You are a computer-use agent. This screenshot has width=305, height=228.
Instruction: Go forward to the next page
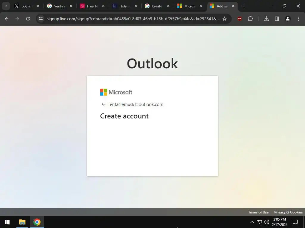(17, 19)
